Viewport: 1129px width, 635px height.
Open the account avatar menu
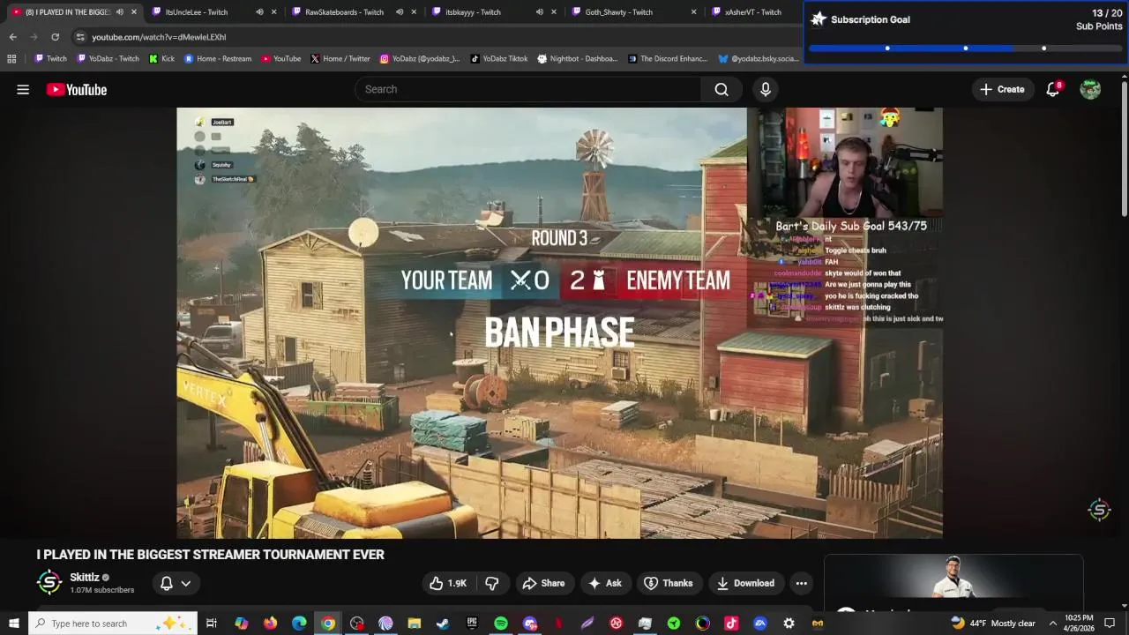click(1090, 89)
